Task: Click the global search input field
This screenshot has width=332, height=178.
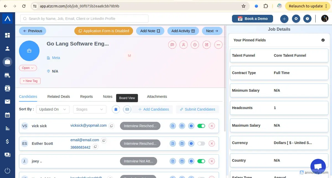Action: [x=84, y=19]
